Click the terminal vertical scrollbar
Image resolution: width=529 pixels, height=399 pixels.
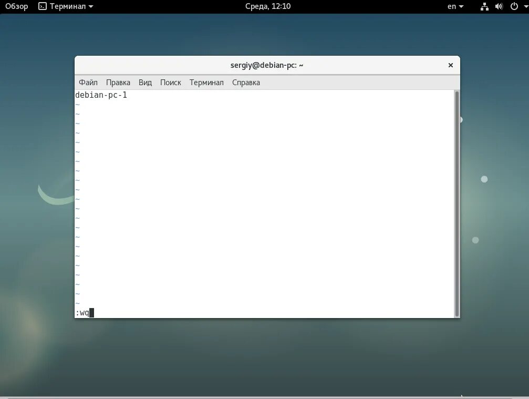point(457,204)
